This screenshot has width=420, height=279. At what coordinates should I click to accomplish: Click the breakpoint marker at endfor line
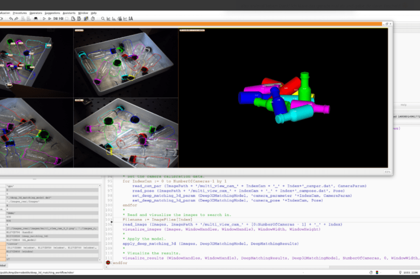coord(108,263)
